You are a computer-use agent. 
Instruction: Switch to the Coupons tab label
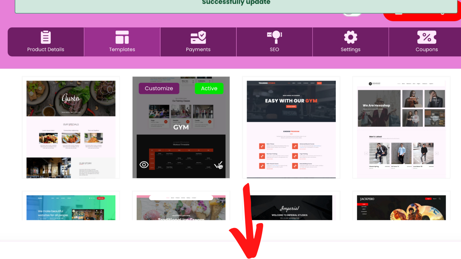tap(427, 50)
